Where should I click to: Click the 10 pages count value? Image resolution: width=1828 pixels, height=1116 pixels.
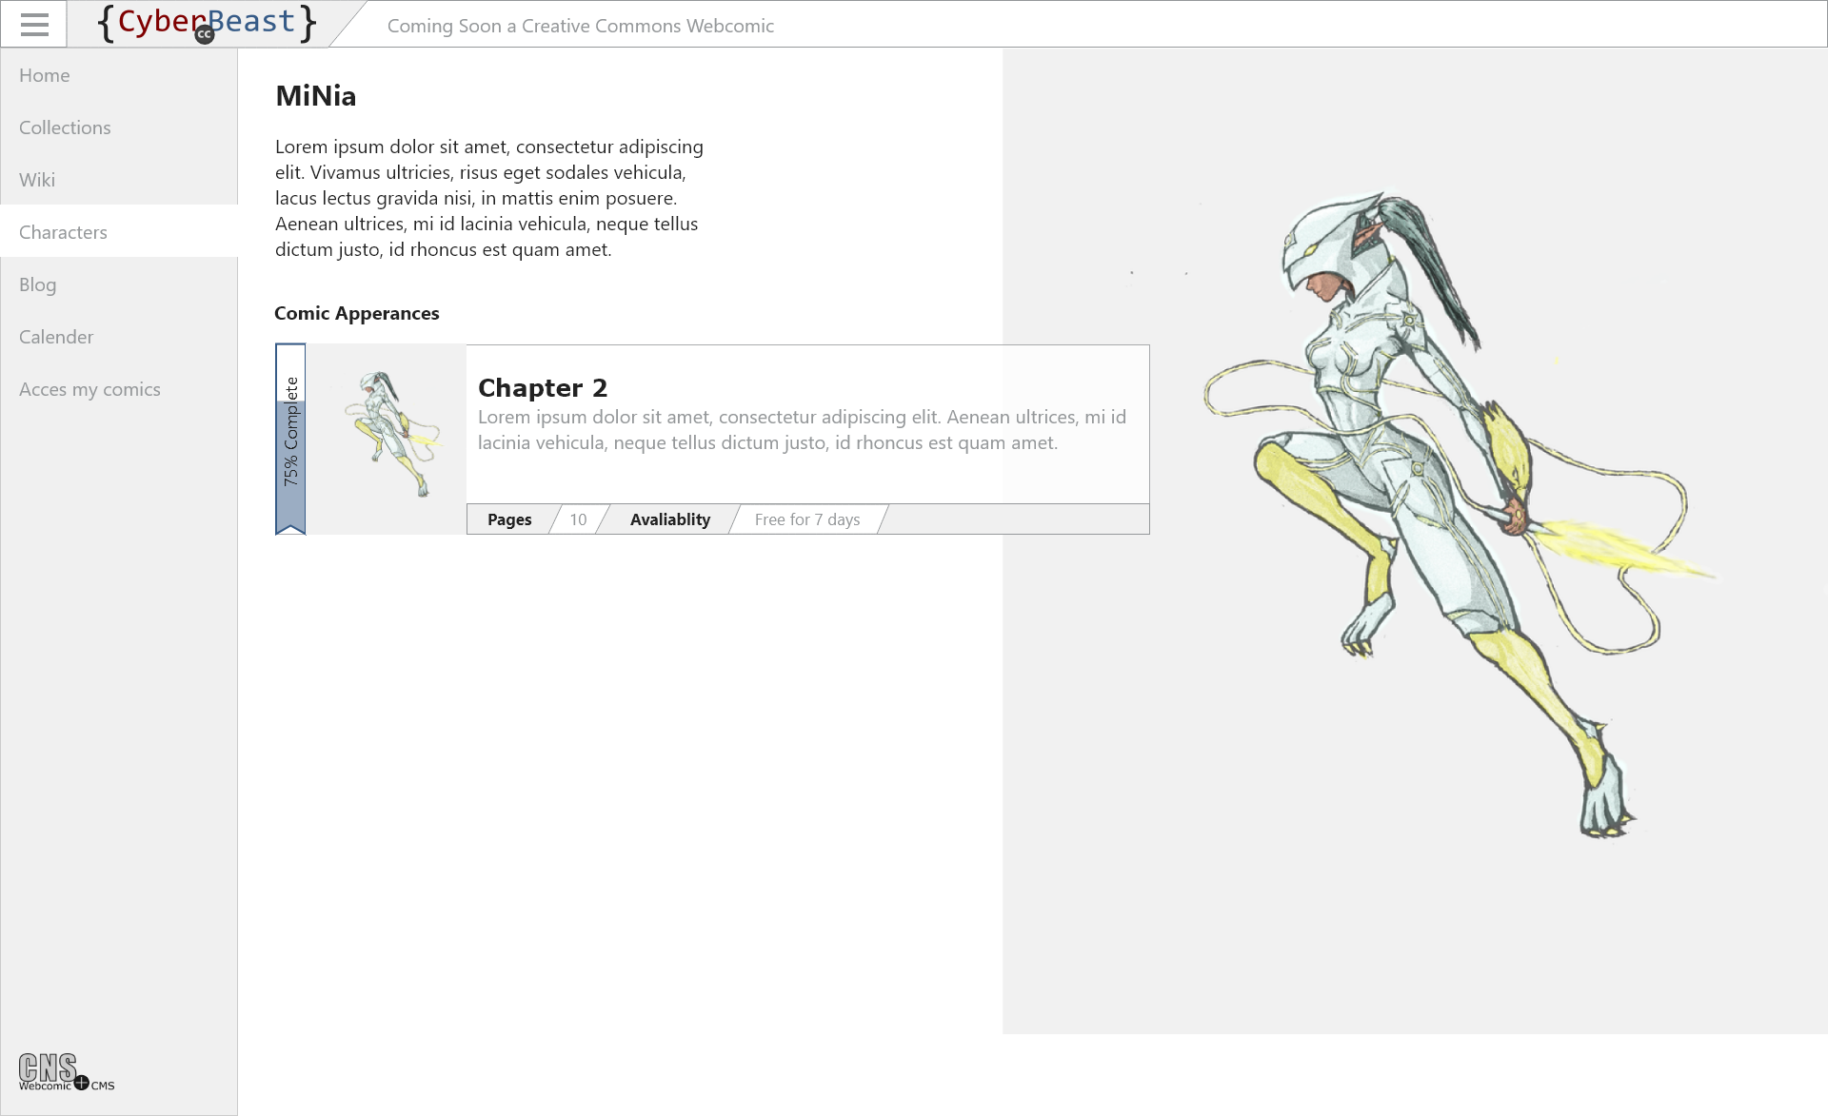[x=577, y=519]
